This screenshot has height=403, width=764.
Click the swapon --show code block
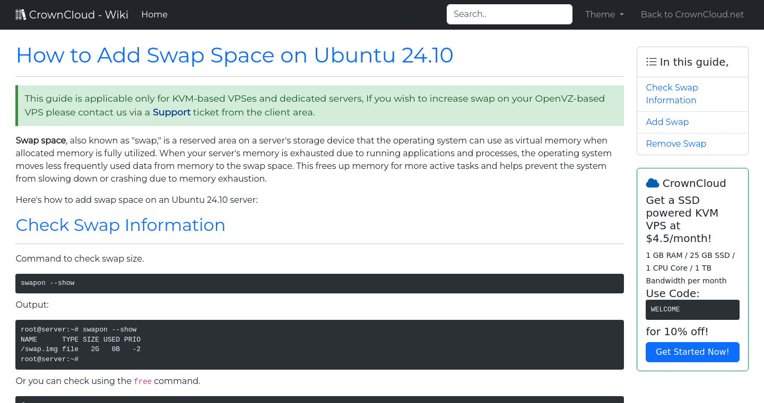(319, 283)
